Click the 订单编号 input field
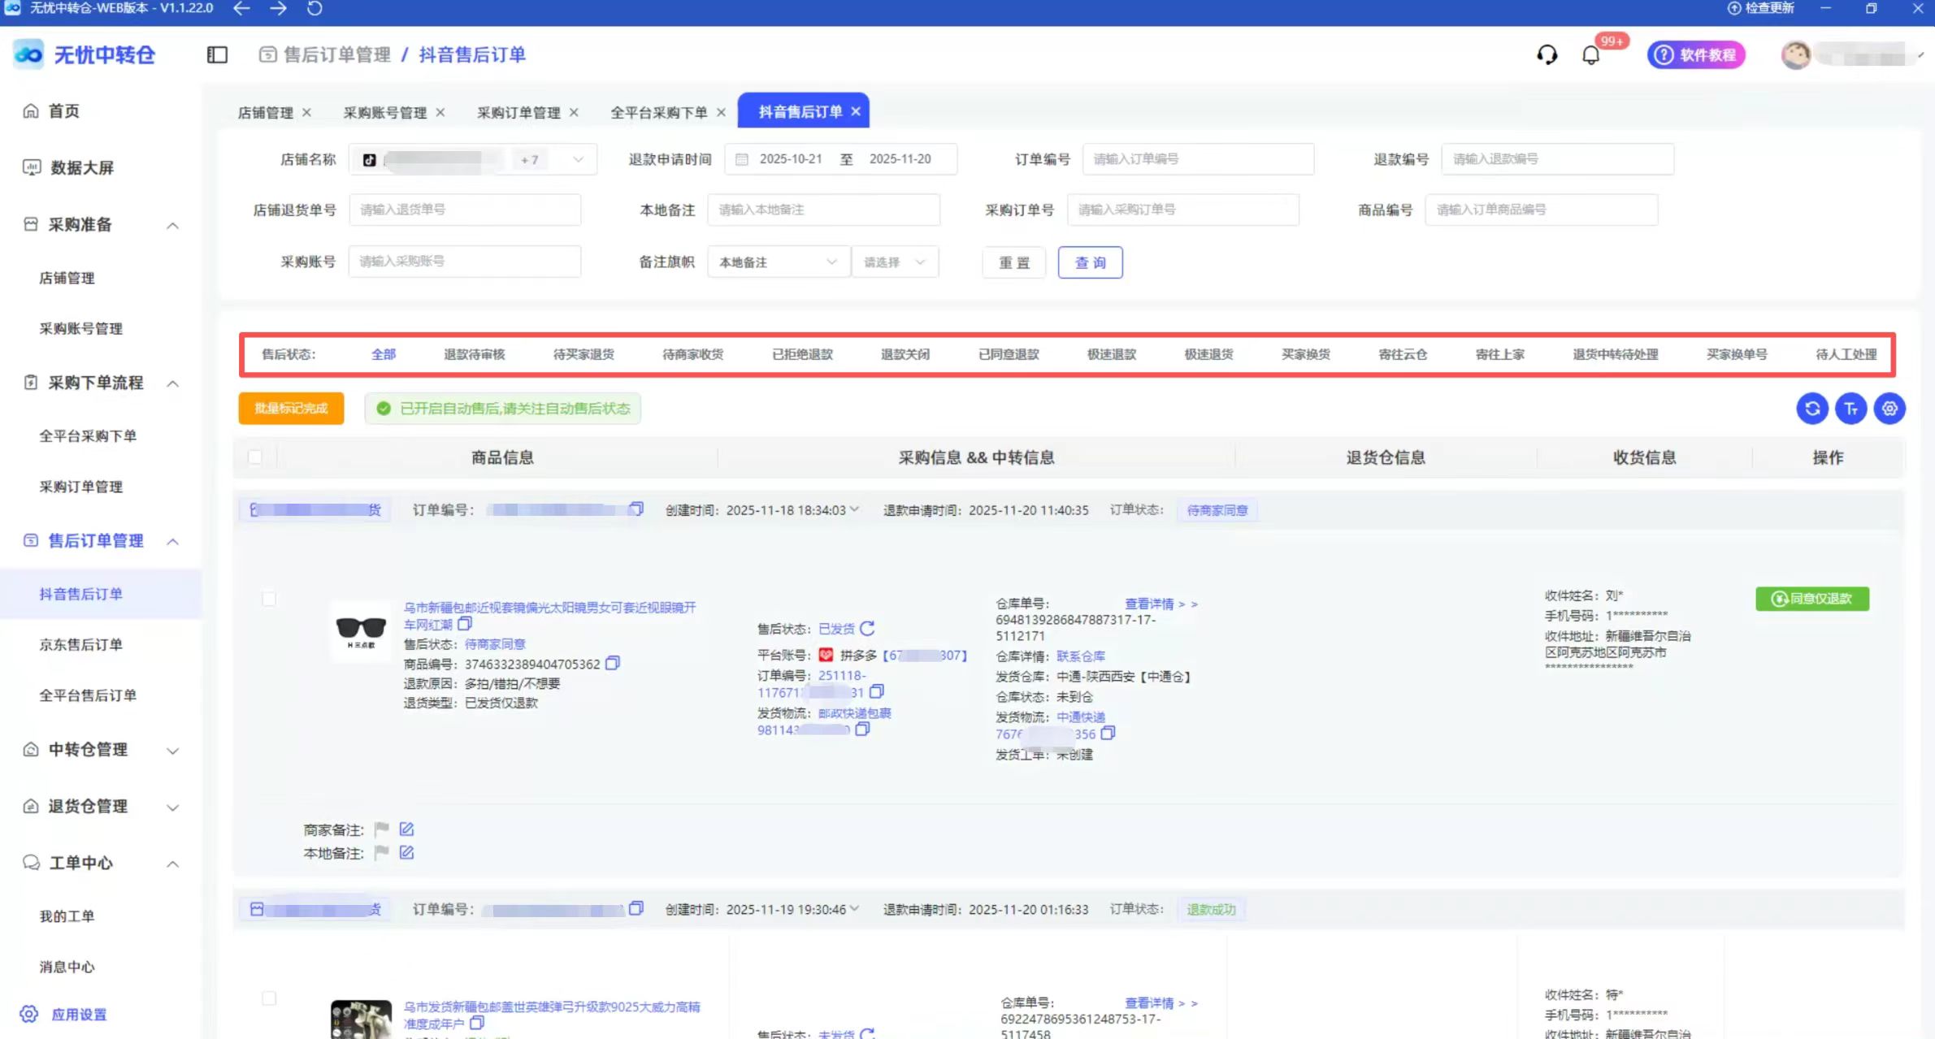The image size is (1935, 1039). pos(1197,159)
